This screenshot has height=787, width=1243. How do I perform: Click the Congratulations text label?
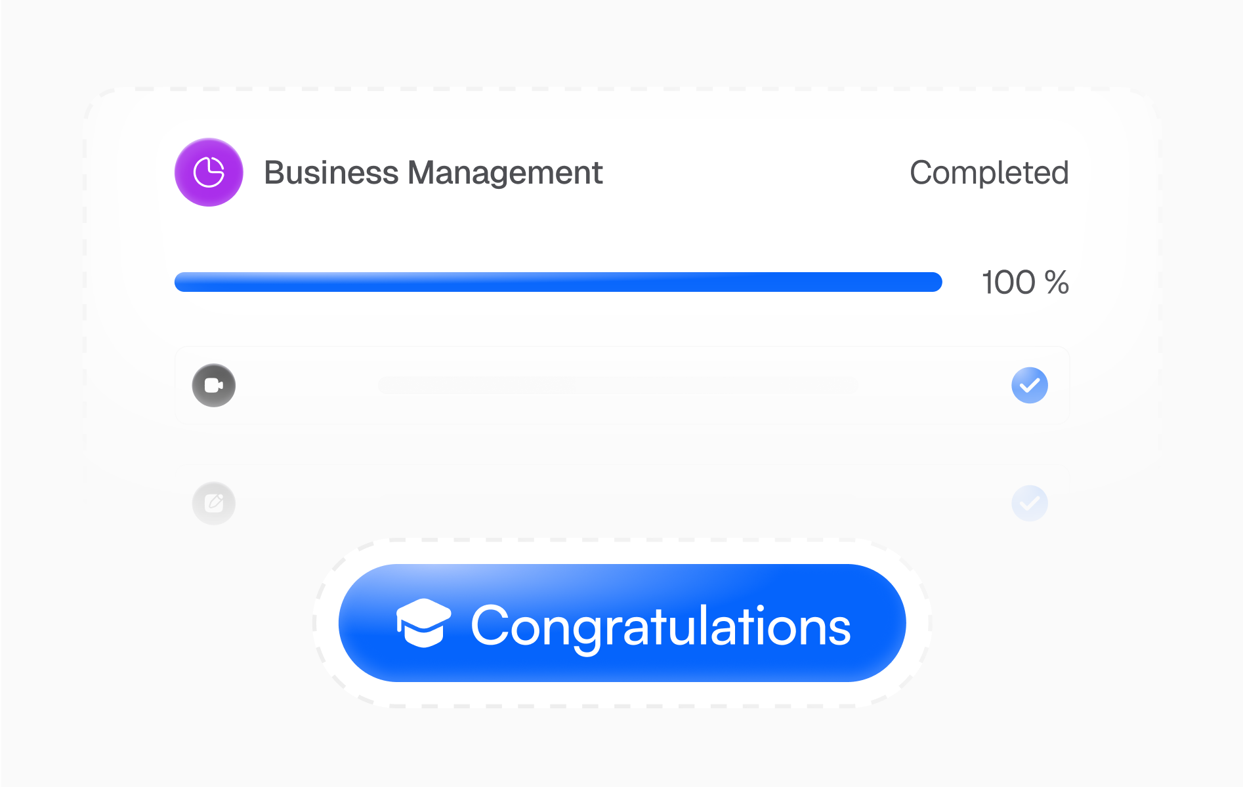(660, 626)
